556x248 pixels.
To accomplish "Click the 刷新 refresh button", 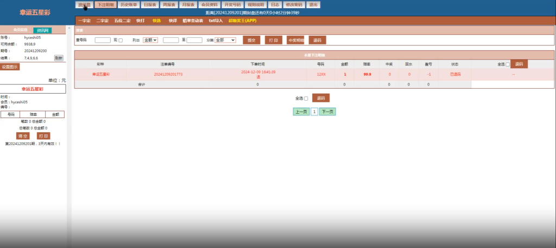I will point(59,57).
